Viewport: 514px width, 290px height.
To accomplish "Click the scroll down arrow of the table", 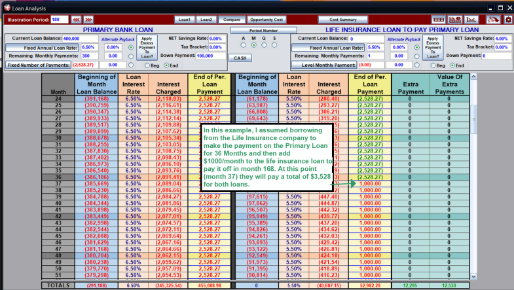I will [x=473, y=276].
